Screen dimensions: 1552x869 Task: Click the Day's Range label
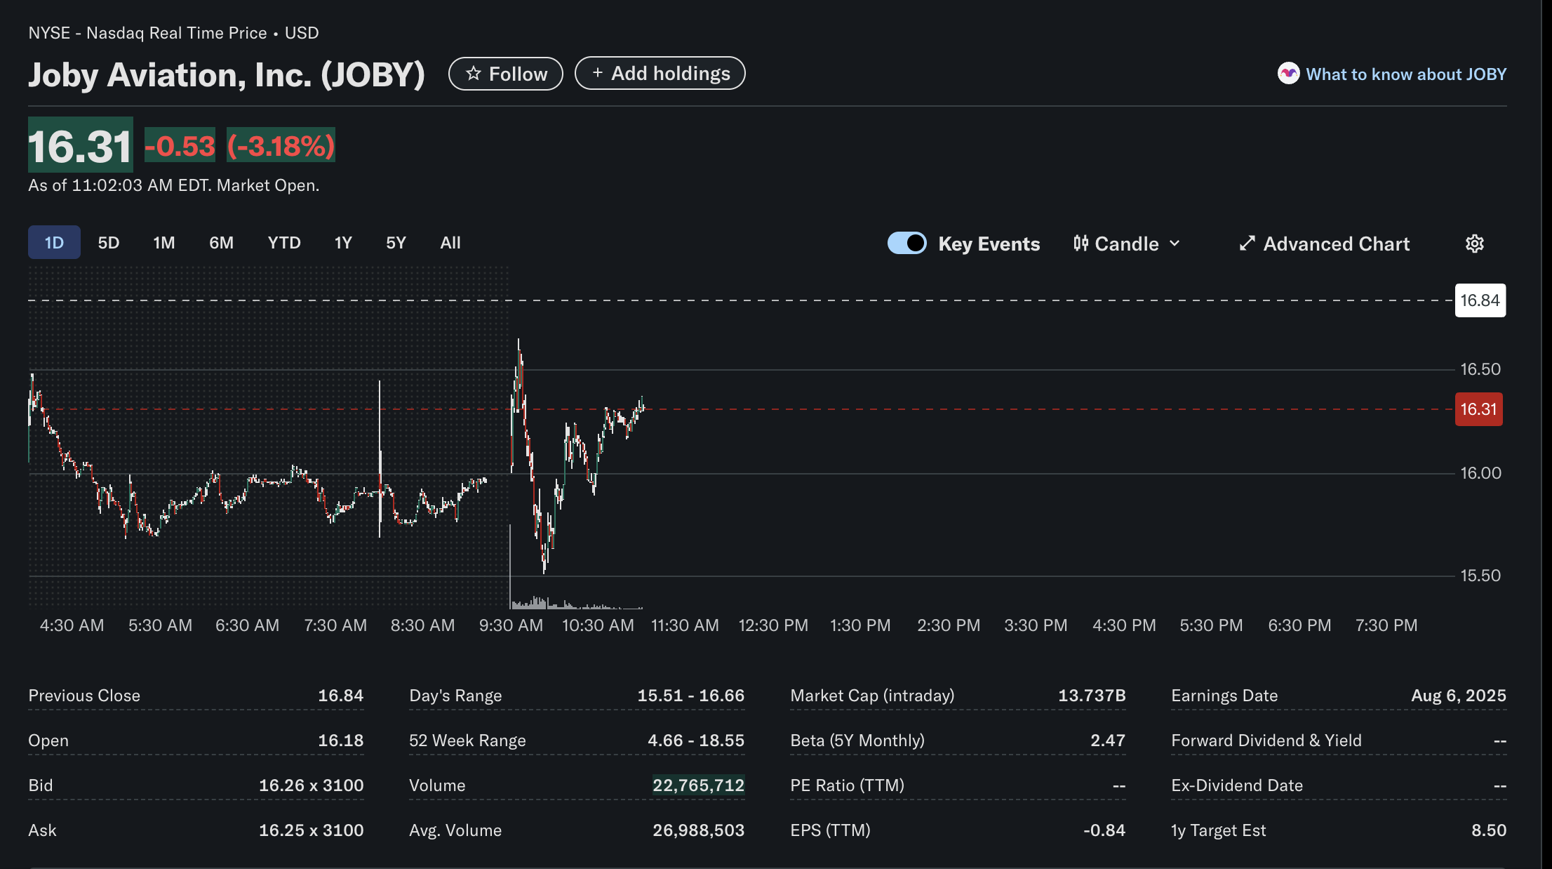[455, 696]
